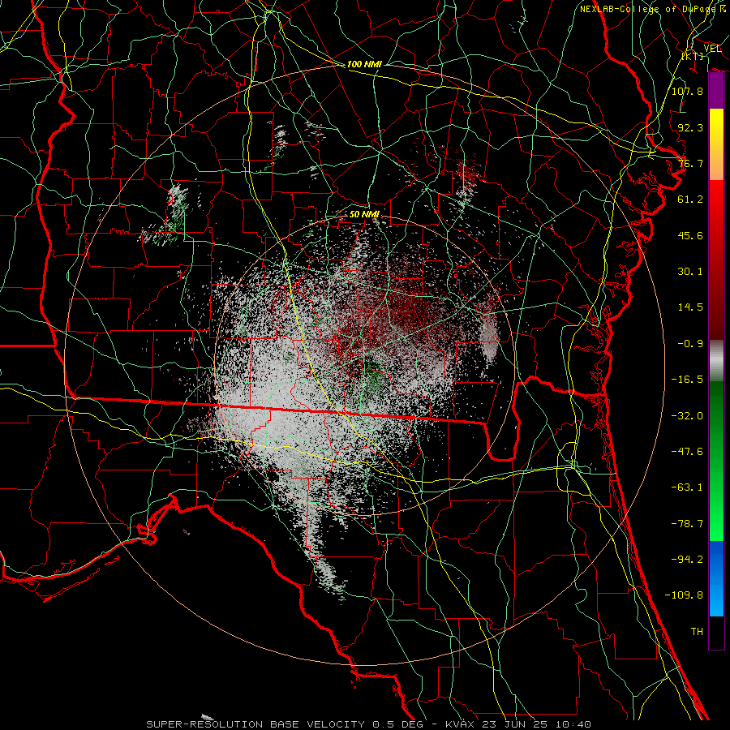Click the bright green color bar segment

point(716,461)
